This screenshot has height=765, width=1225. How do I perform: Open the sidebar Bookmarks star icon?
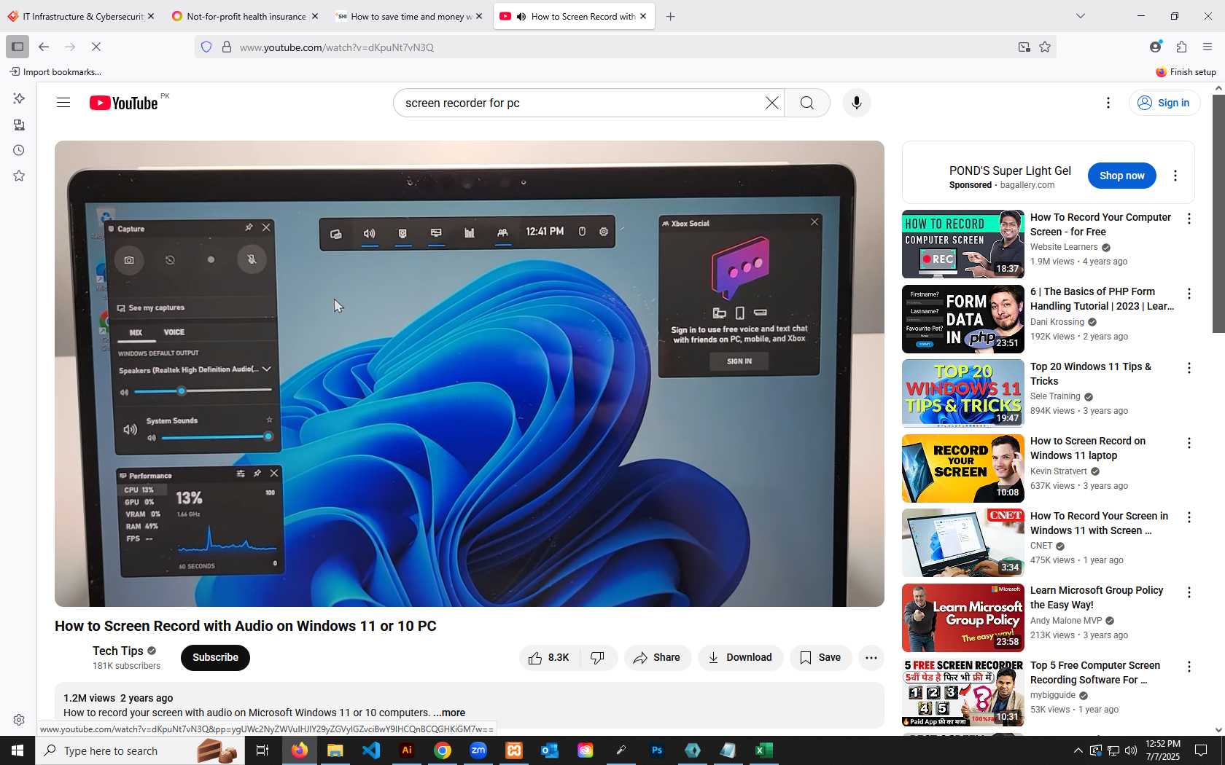coord(19,176)
